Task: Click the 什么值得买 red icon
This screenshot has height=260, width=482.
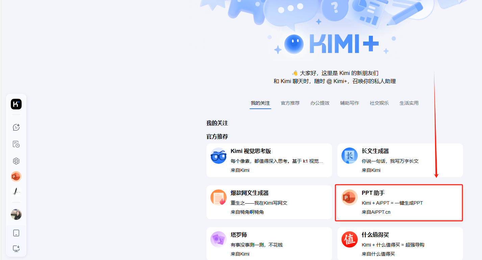Action: pyautogui.click(x=350, y=239)
